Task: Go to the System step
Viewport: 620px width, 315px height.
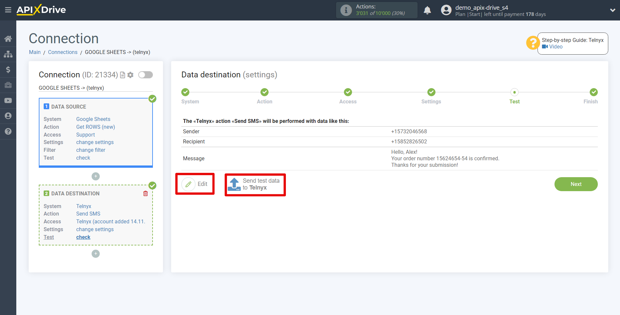Action: [185, 92]
